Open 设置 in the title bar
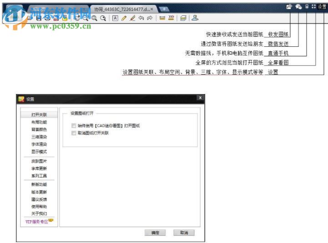This screenshot has height=243, width=328. [322, 7]
